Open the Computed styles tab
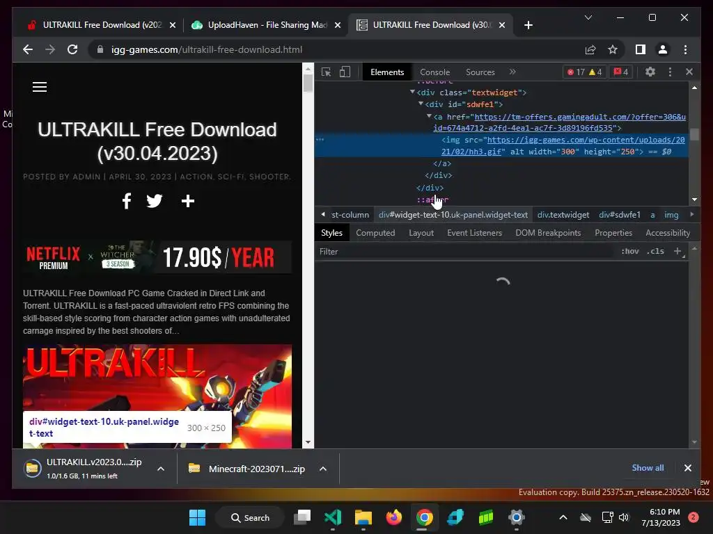Image resolution: width=713 pixels, height=534 pixels. [x=375, y=233]
